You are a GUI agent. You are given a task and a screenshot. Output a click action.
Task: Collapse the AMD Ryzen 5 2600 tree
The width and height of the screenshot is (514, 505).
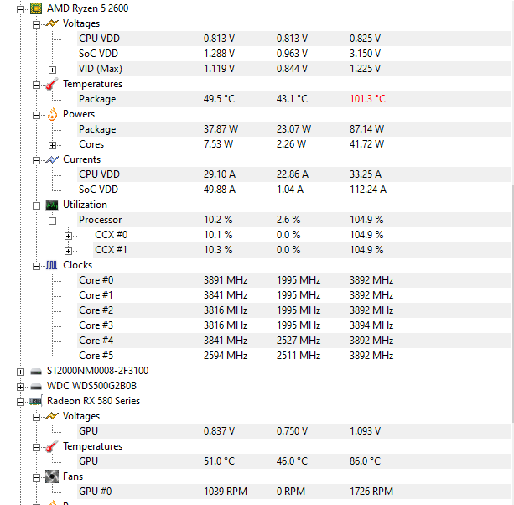point(20,9)
